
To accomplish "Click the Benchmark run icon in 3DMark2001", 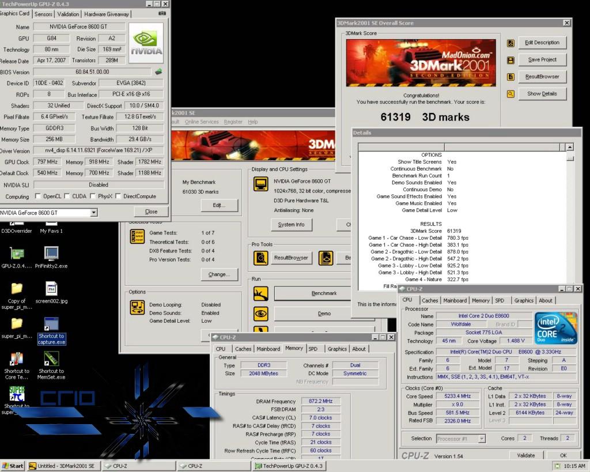I will (x=261, y=293).
